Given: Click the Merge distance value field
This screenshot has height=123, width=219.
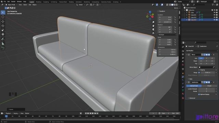Looking at the screenshot, I should click(x=208, y=72).
